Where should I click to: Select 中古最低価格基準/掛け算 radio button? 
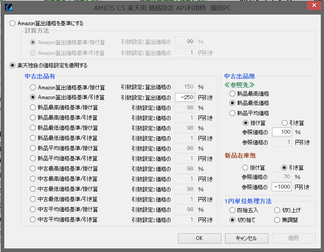point(33,189)
